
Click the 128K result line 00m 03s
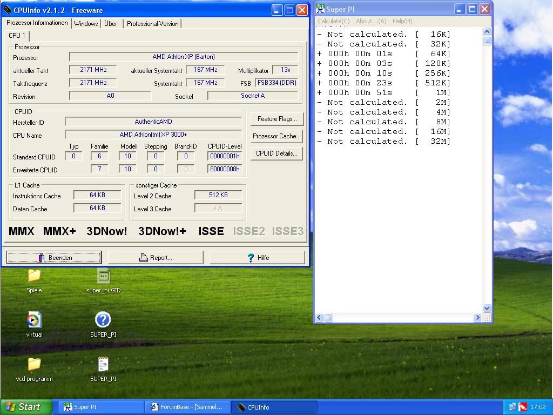[x=384, y=64]
